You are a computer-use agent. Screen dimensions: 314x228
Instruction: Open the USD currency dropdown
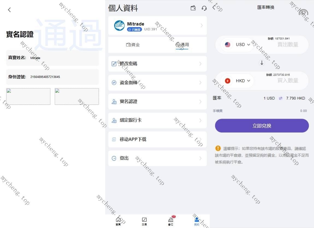click(238, 45)
